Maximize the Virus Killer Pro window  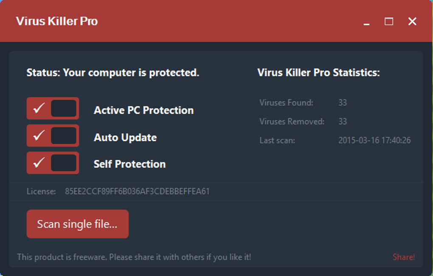pyautogui.click(x=389, y=21)
